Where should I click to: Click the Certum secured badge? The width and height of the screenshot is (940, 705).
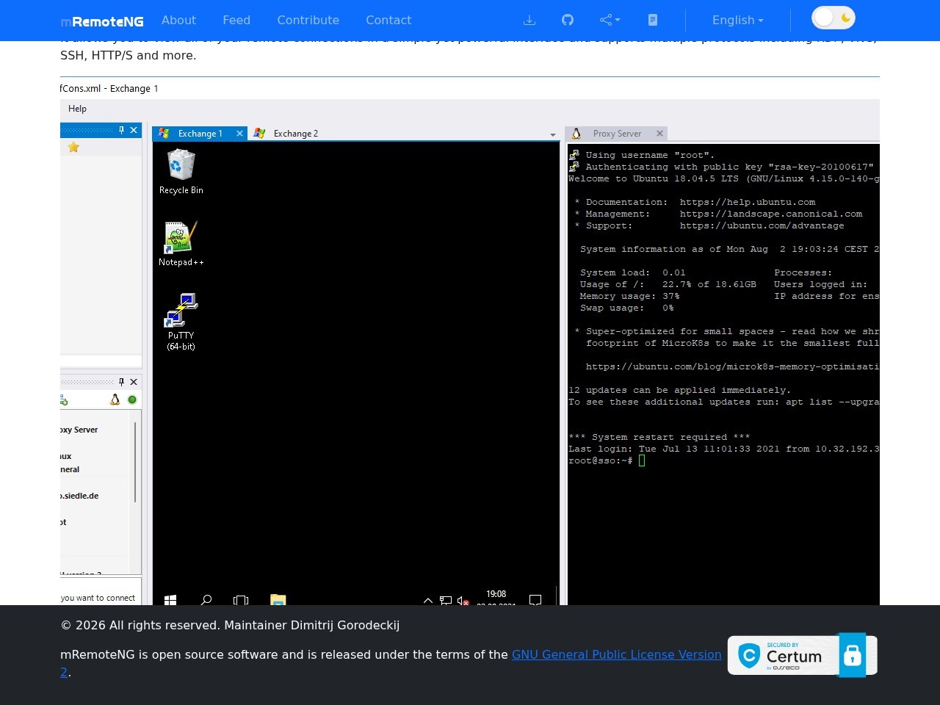[x=802, y=655]
